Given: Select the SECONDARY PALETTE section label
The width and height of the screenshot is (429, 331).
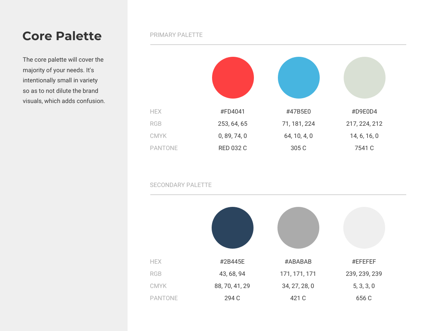Looking at the screenshot, I should coord(180,185).
